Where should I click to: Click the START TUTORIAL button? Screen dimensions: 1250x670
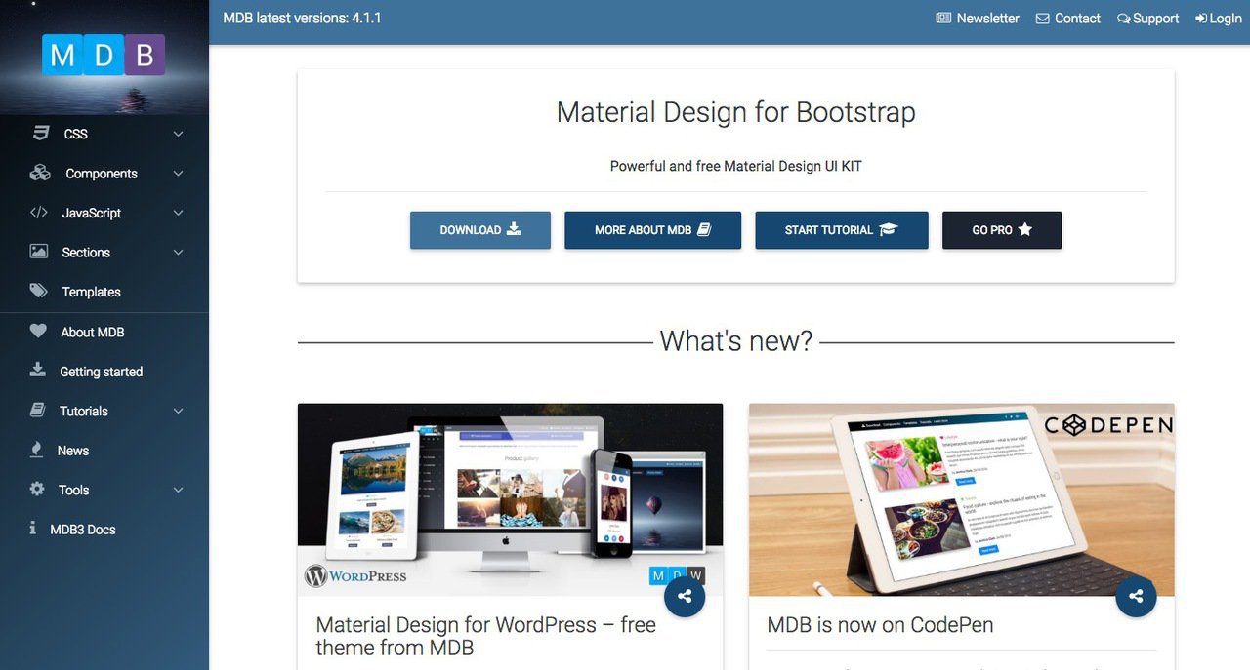(x=841, y=230)
